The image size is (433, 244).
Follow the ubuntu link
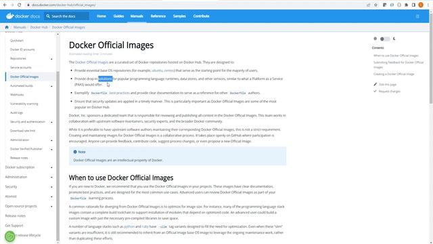tap(157, 70)
